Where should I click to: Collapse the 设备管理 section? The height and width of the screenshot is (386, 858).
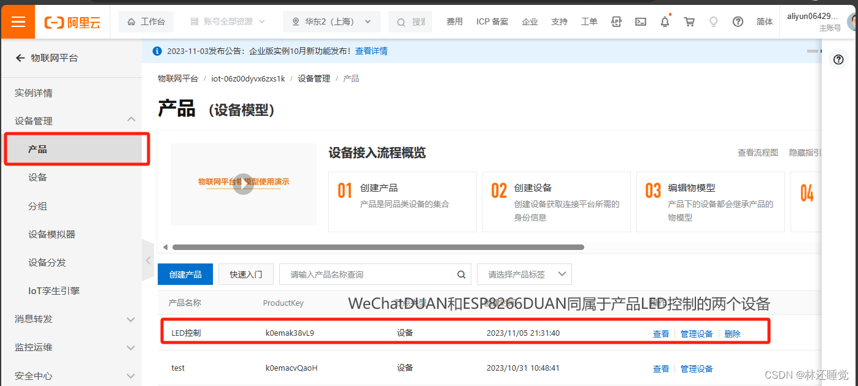(x=131, y=119)
